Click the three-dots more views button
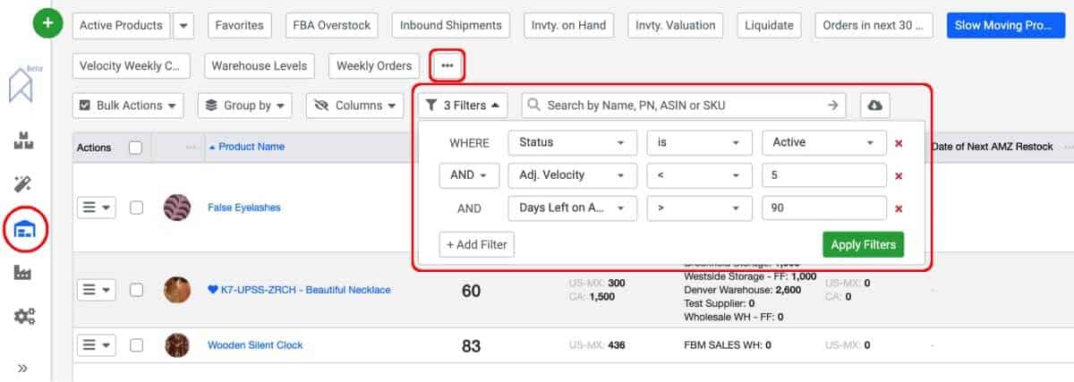The image size is (1074, 382). click(x=447, y=65)
